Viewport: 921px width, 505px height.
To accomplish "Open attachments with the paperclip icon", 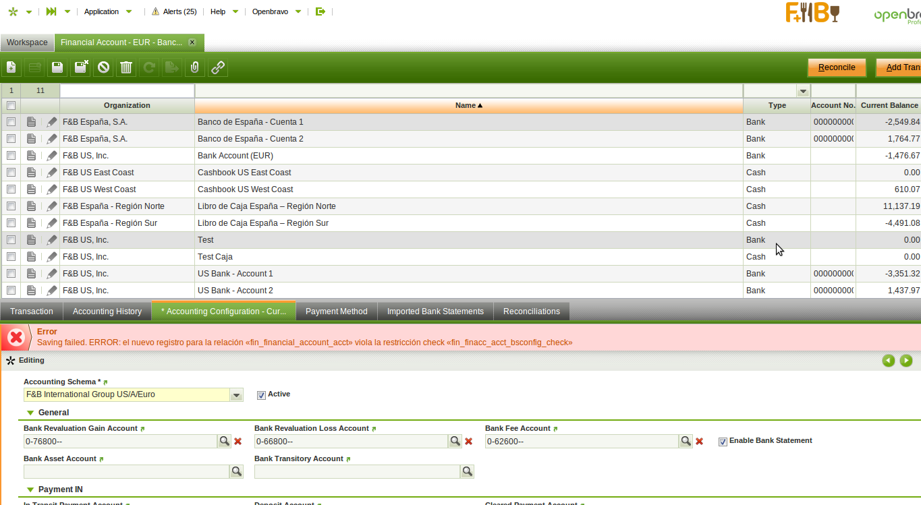I will (195, 67).
